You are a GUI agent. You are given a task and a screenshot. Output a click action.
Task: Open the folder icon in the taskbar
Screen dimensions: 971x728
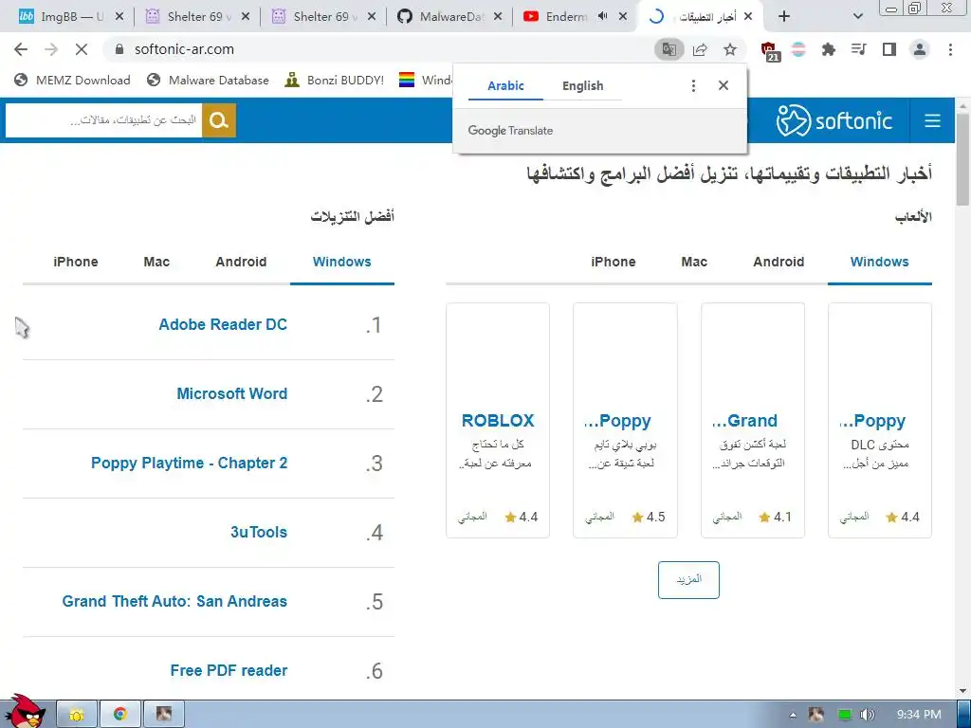[x=77, y=715]
